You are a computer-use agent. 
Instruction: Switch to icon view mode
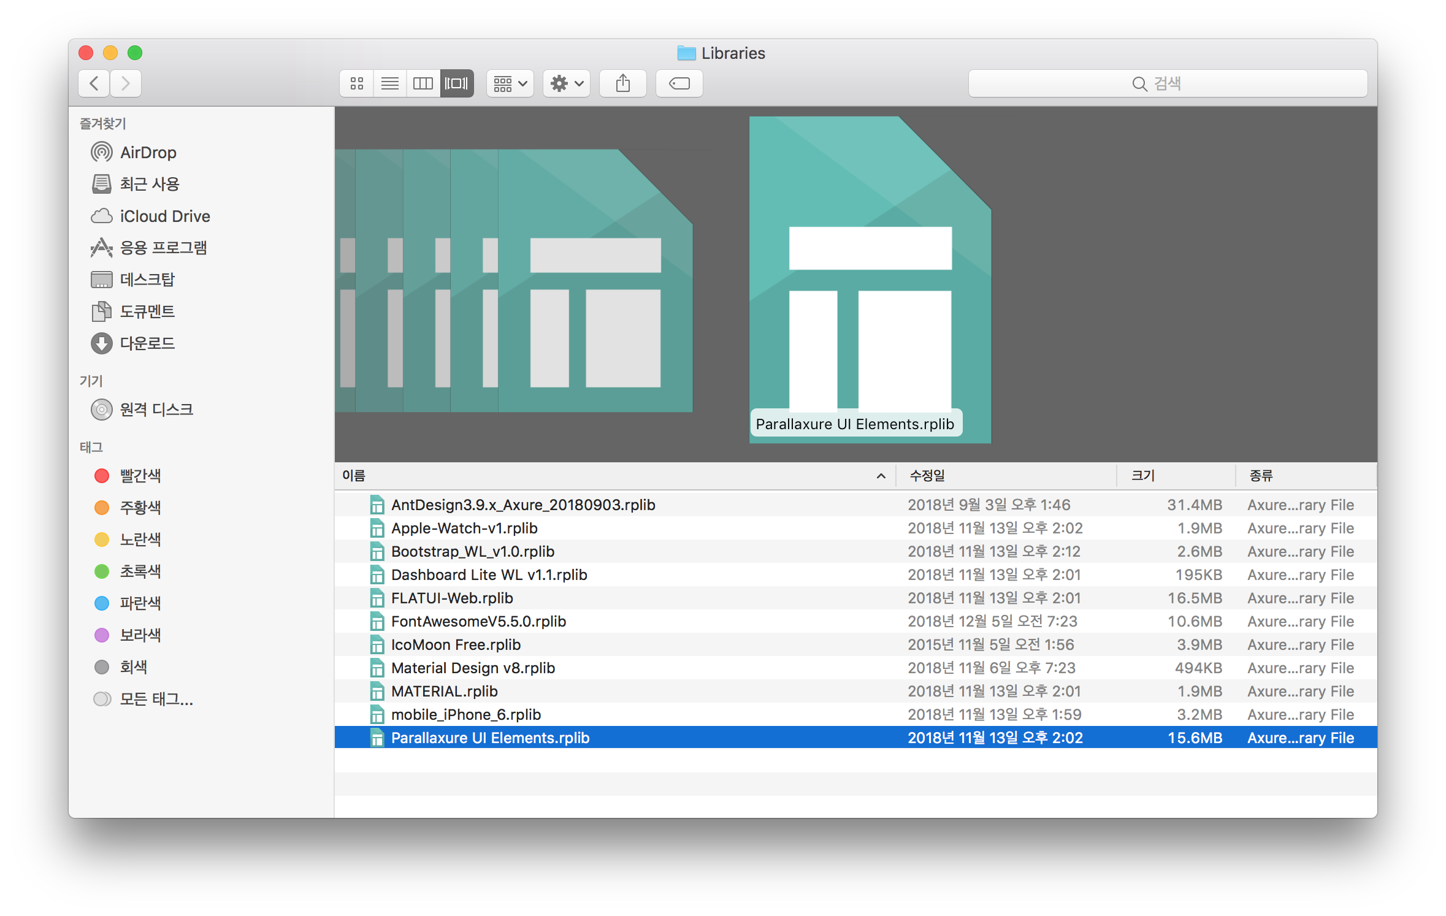(x=356, y=83)
